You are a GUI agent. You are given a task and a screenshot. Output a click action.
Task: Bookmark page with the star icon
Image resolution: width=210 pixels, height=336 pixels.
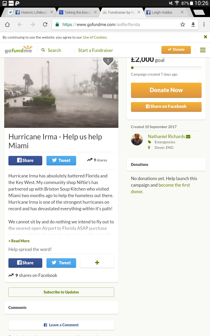click(183, 24)
